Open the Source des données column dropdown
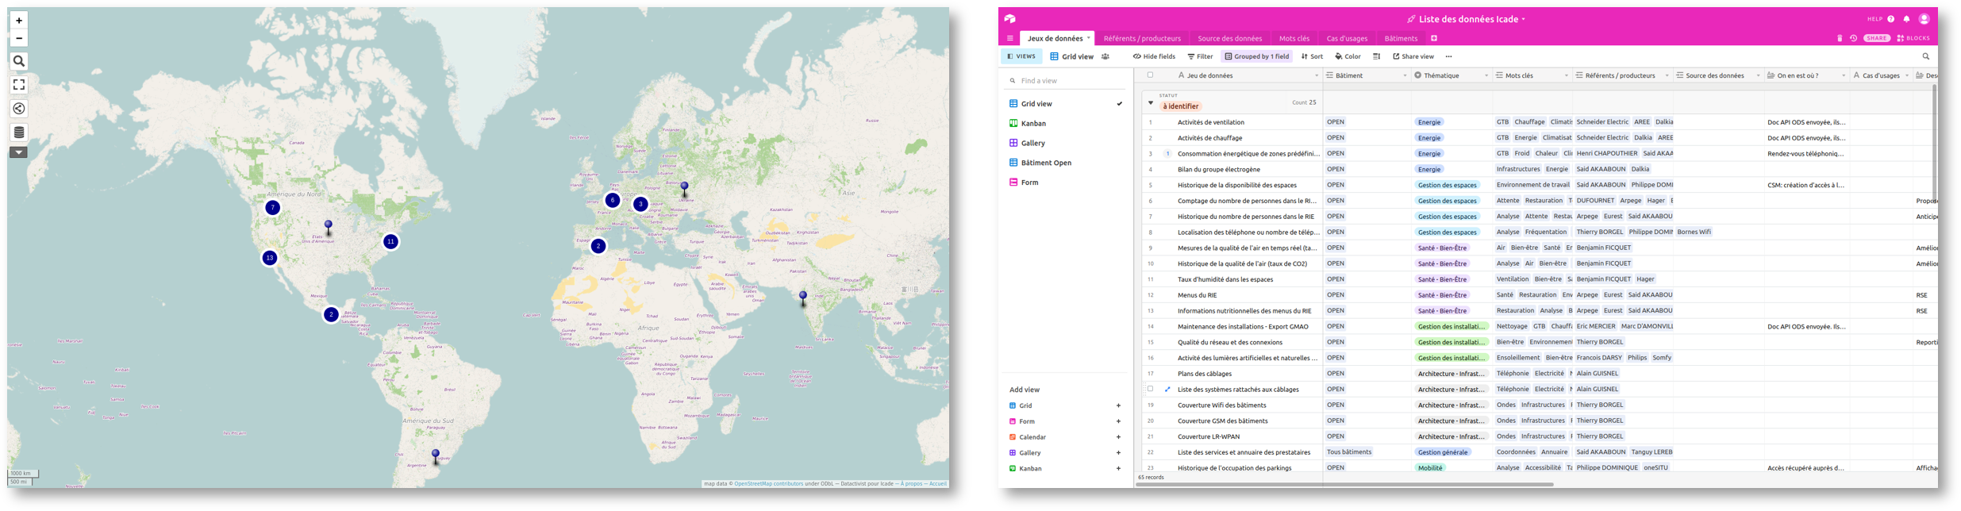1961x511 pixels. (x=1758, y=76)
